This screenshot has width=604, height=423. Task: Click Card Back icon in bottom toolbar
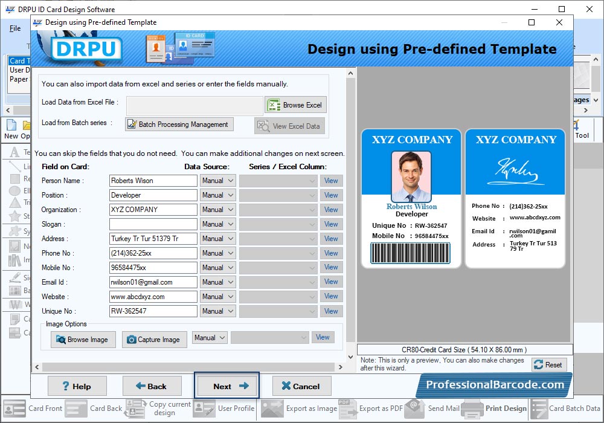coord(76,408)
